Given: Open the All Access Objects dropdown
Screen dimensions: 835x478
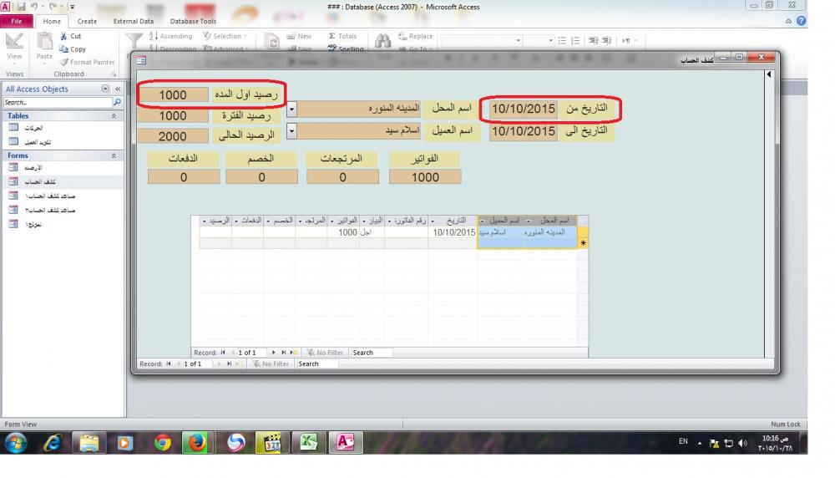Looking at the screenshot, I should click(105, 89).
